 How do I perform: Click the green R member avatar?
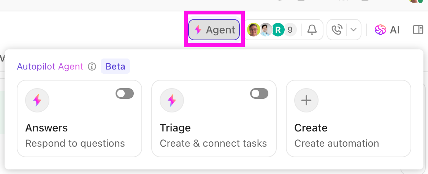[278, 30]
